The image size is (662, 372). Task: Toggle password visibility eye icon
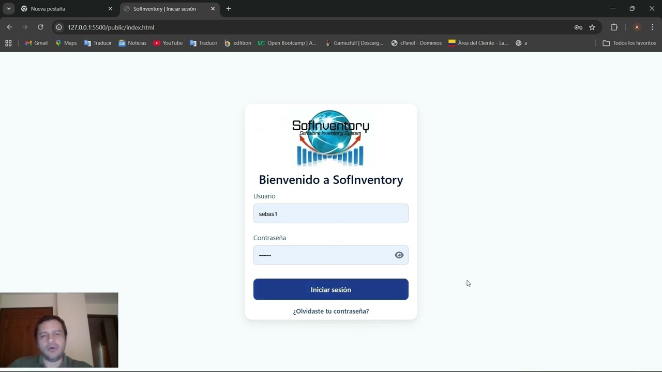(x=399, y=255)
